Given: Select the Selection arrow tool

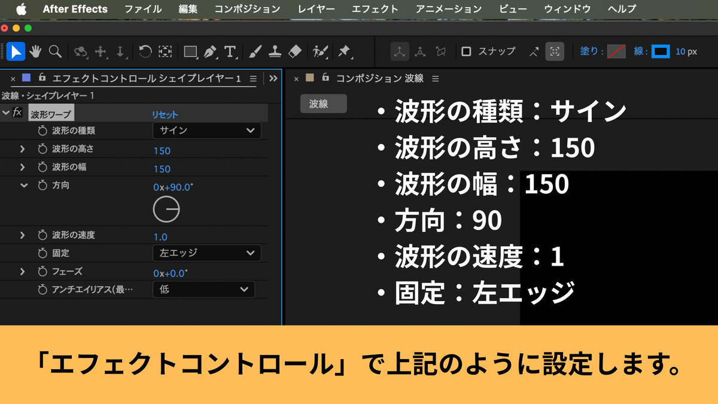Looking at the screenshot, I should click(16, 51).
